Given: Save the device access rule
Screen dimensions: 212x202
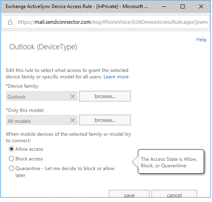Looking at the screenshot, I should click(x=129, y=194).
